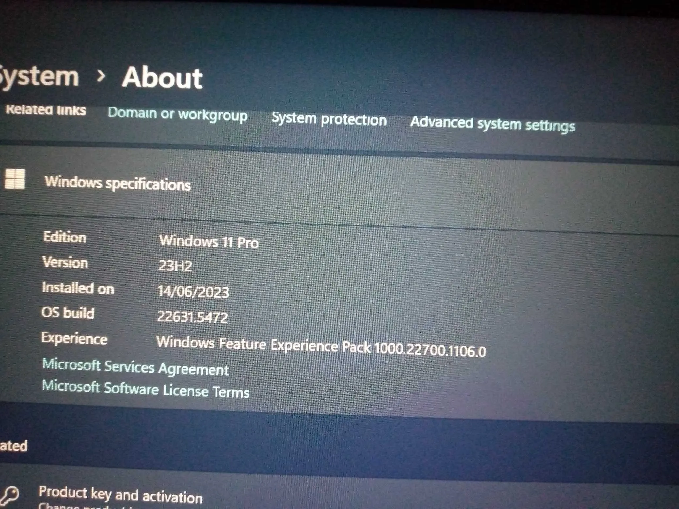Open the System protection link
Screen dimensions: 679x509
pos(329,119)
